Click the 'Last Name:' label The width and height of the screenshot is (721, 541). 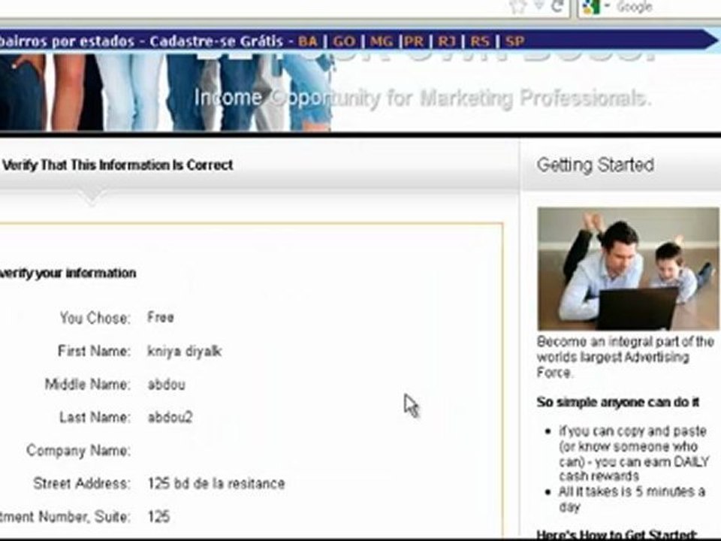[95, 417]
